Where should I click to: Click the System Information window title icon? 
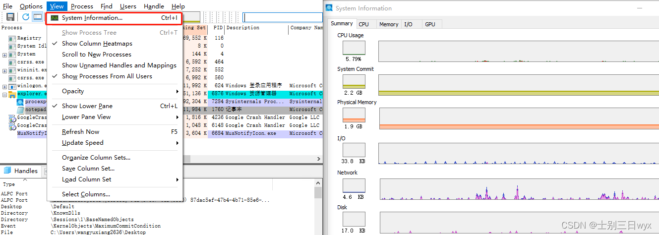click(x=330, y=8)
